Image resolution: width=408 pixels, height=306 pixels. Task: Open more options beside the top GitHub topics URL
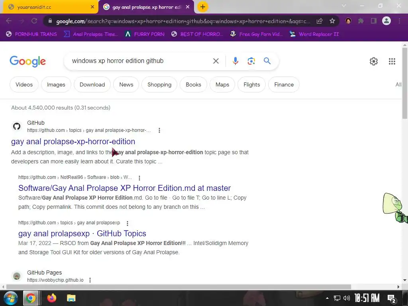pos(159,130)
